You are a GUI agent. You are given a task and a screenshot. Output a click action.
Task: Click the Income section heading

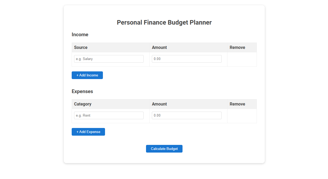pos(80,35)
